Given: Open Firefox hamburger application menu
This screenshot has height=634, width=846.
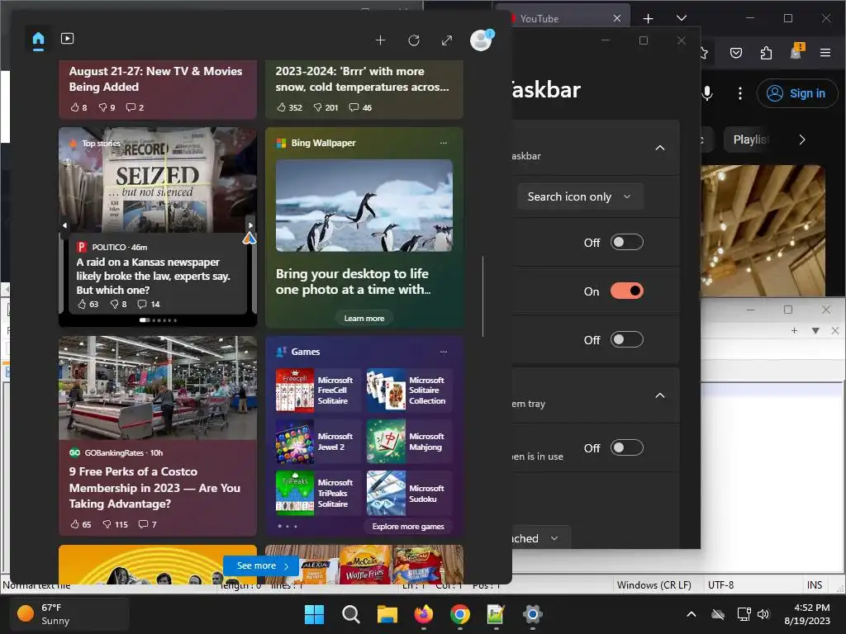Looking at the screenshot, I should pos(825,53).
